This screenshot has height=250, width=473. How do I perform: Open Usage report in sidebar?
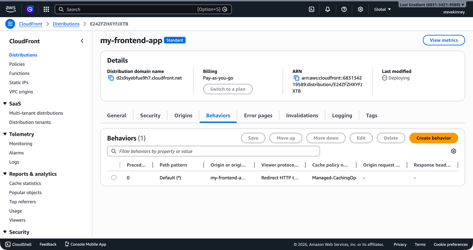point(15,211)
